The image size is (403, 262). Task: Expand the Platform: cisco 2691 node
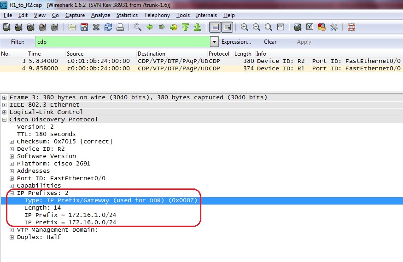coord(12,164)
